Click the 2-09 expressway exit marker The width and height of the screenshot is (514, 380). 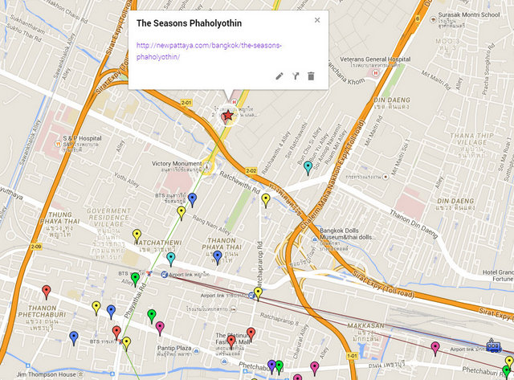coord(36,247)
